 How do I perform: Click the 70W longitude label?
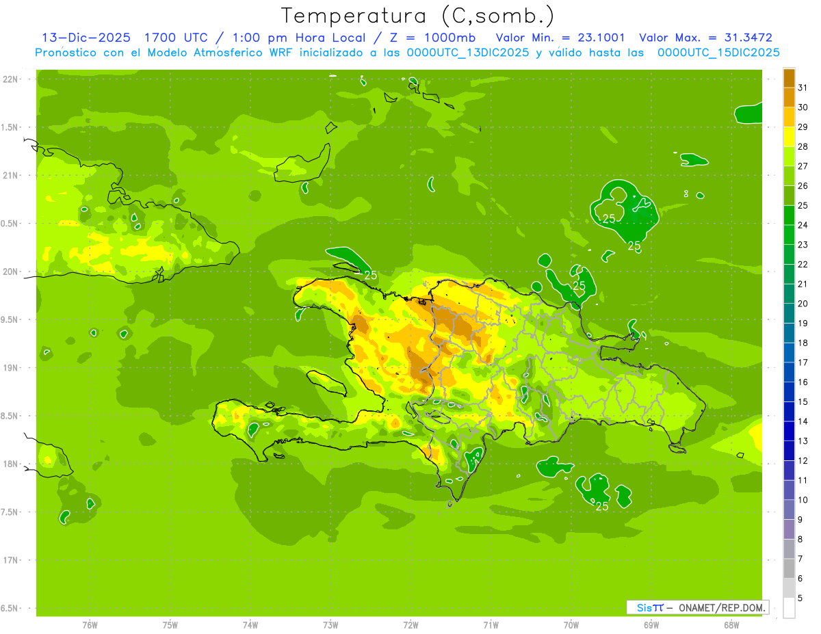click(571, 624)
